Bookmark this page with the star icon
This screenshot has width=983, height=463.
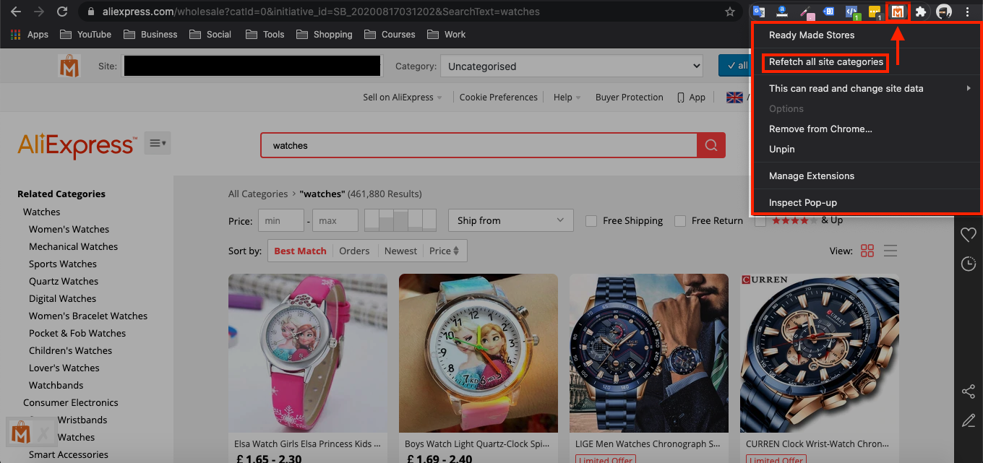point(730,12)
